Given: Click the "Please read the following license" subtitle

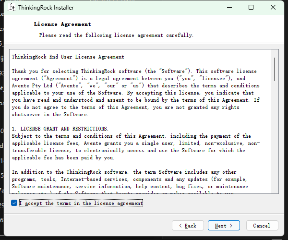Looking at the screenshot, I should (x=116, y=35).
